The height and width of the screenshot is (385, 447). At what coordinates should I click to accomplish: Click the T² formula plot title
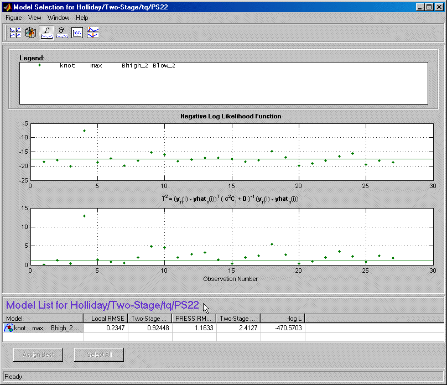coord(230,199)
